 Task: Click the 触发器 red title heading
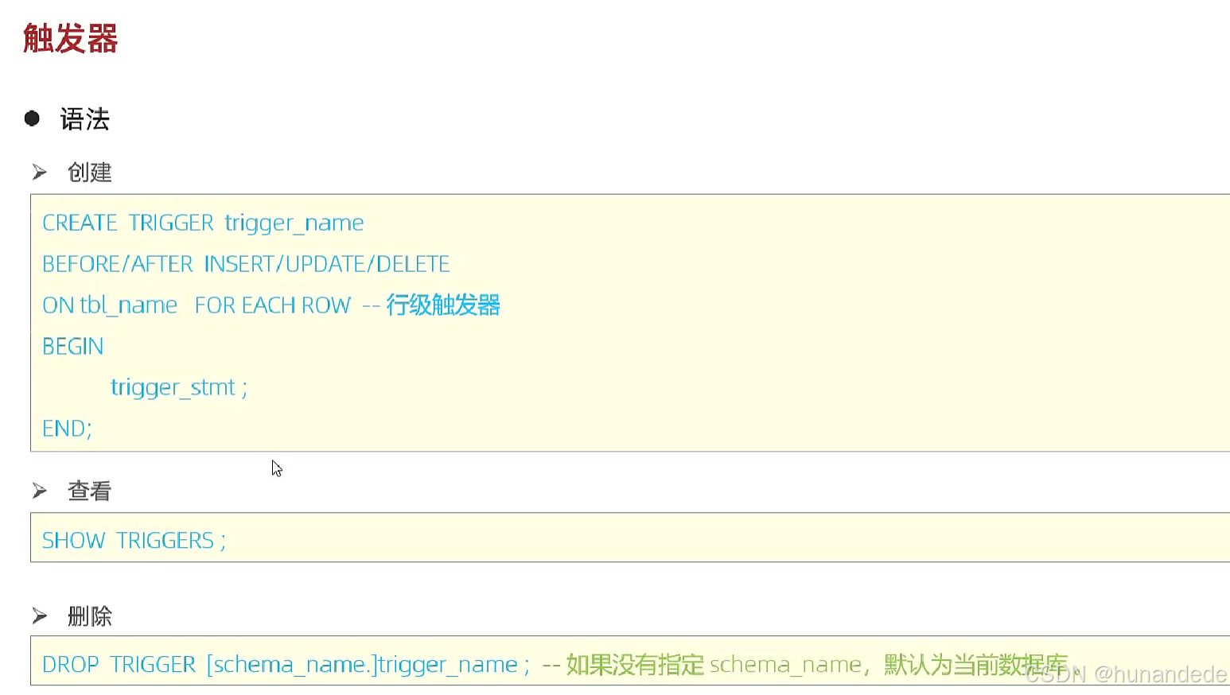[x=70, y=38]
